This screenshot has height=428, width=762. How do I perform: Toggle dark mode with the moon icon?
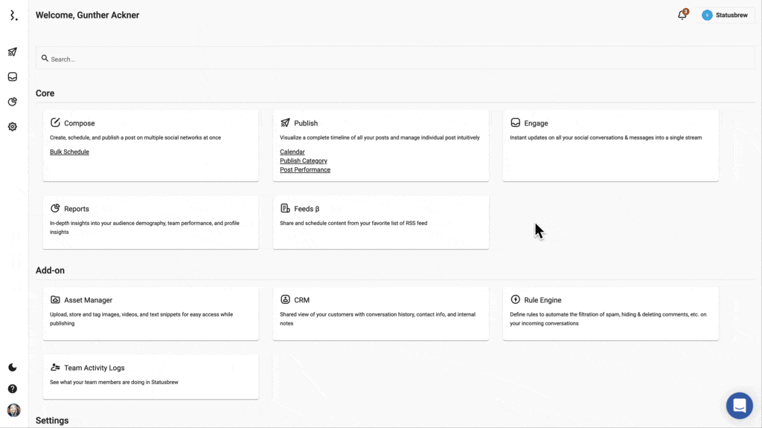point(13,367)
